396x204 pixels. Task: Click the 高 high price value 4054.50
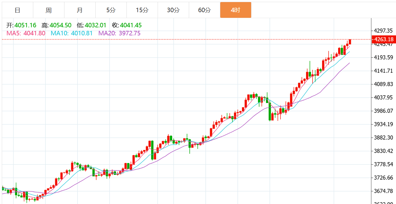tap(61, 26)
